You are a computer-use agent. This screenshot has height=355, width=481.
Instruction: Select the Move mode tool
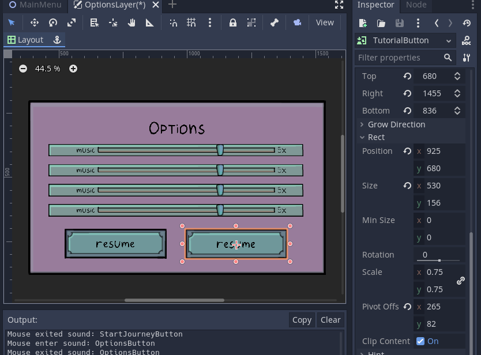point(34,23)
